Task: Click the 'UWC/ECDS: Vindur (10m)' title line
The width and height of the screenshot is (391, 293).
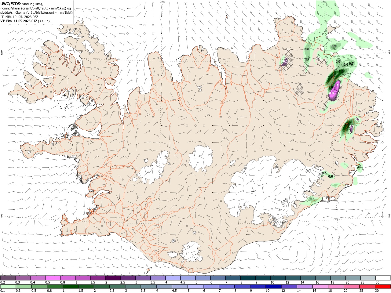Action: (22, 4)
